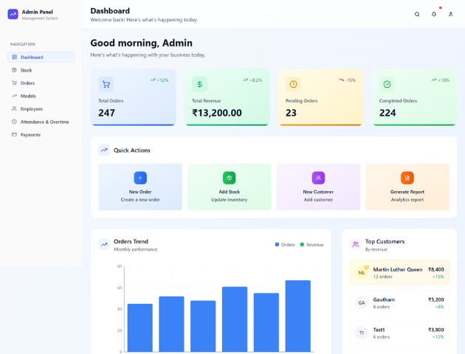
Task: Click the Quick Actions header icon
Action: (x=104, y=150)
